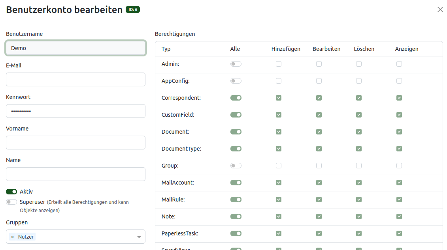Viewport: 447px width, 250px height.
Task: Disable the Aktiv toggle
Action: [x=11, y=191]
